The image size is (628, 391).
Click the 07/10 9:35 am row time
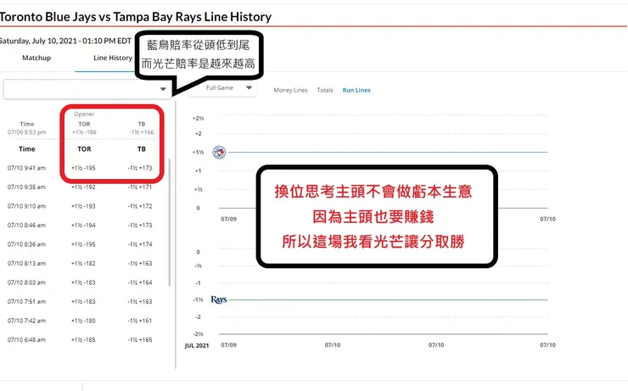26,187
